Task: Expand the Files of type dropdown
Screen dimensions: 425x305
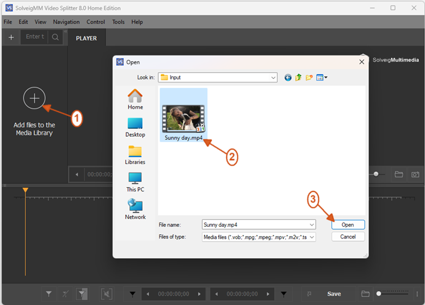Action: (x=312, y=237)
